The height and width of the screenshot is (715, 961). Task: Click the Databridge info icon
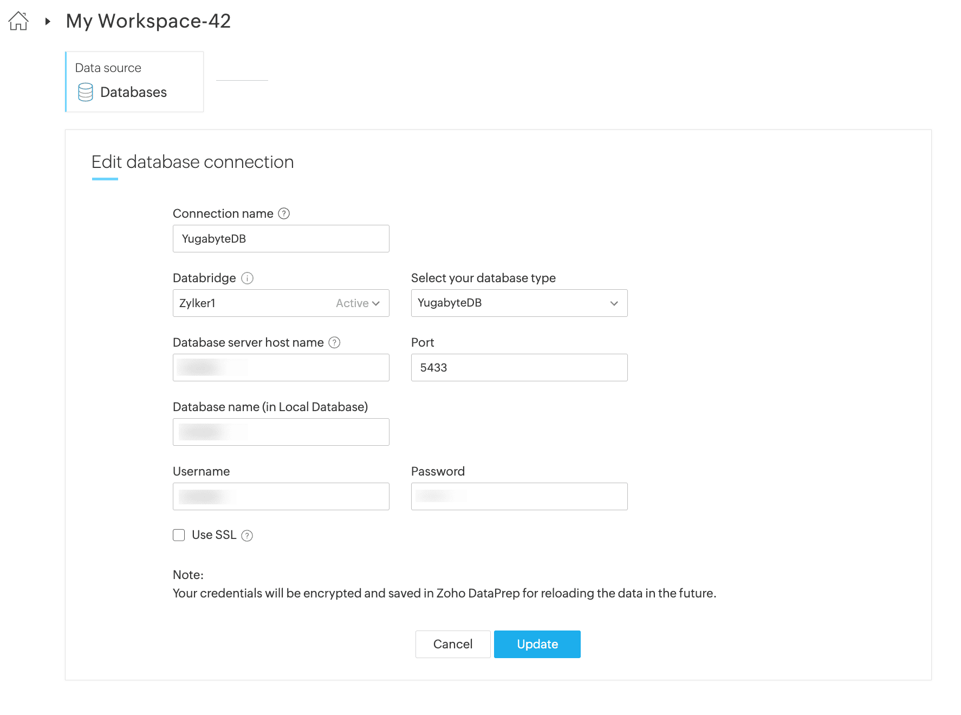point(247,278)
